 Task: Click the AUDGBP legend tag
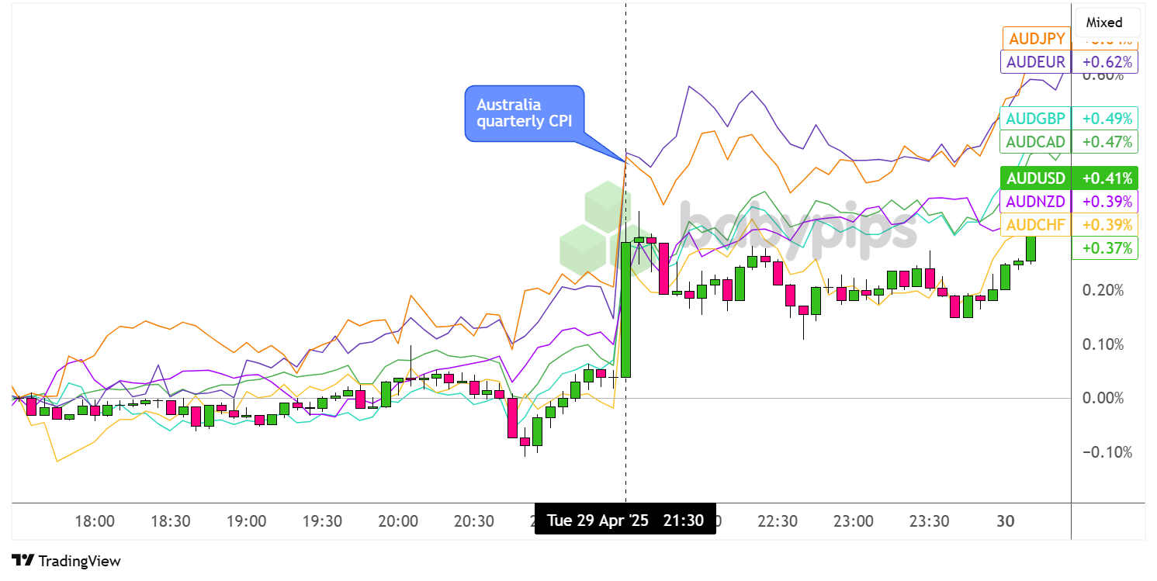tap(1035, 119)
